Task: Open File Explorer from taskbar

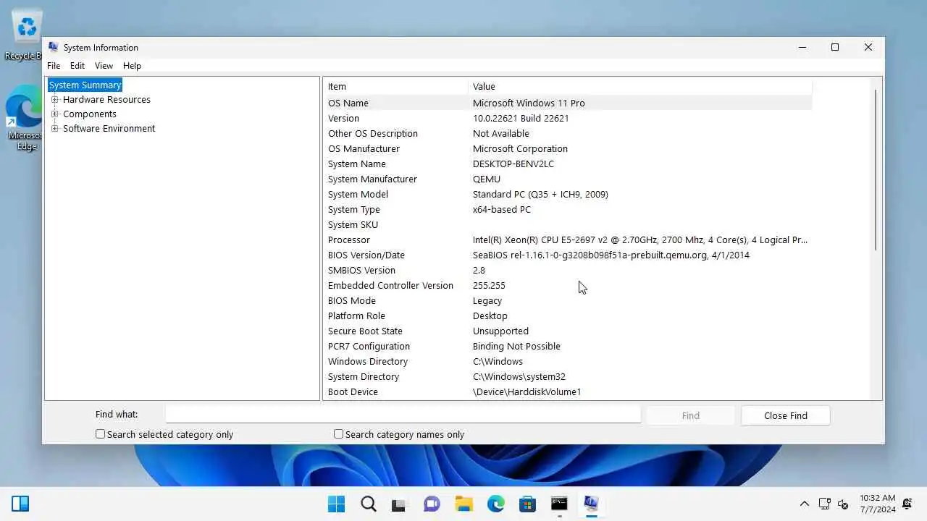Action: [463, 504]
